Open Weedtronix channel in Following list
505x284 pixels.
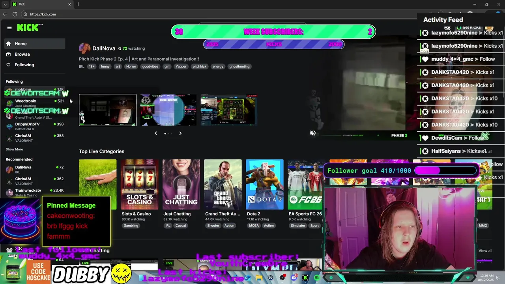click(35, 103)
